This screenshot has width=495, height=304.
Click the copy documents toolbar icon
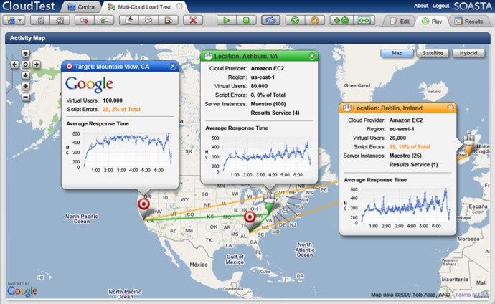(x=148, y=21)
